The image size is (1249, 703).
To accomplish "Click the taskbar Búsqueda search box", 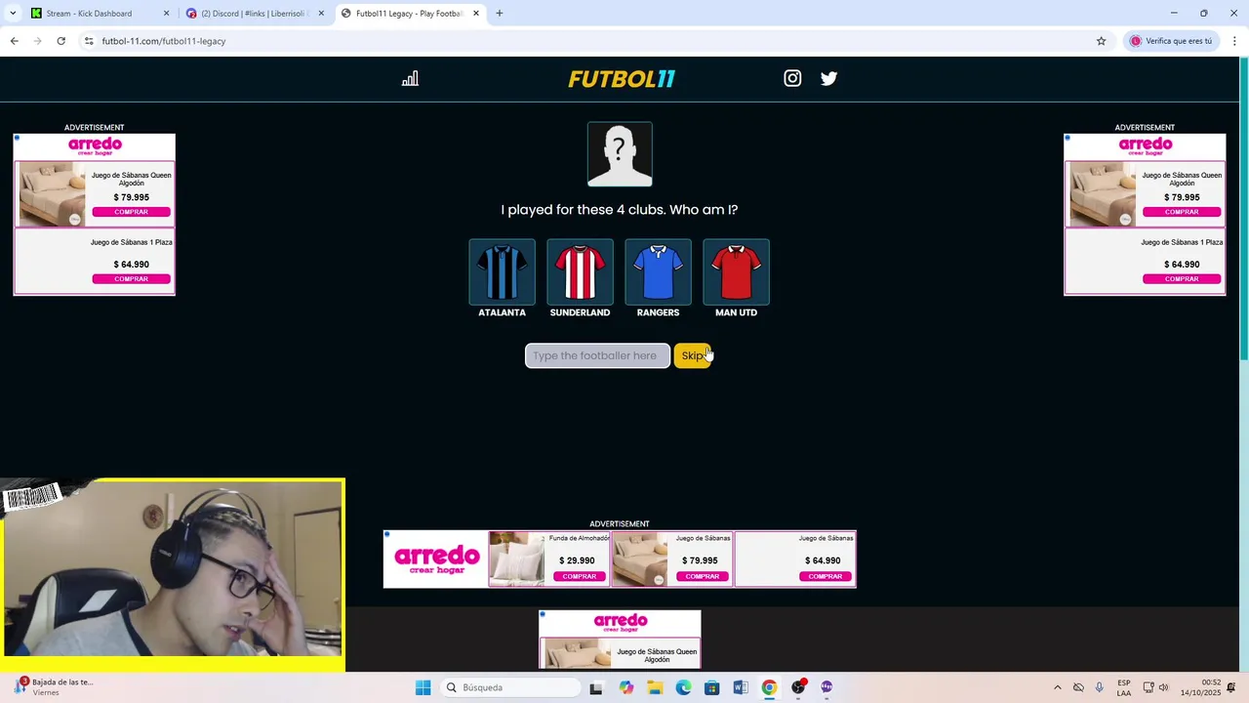I will click(x=508, y=687).
